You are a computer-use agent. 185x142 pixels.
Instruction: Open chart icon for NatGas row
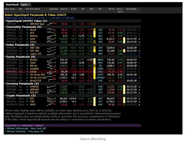(x=27, y=36)
